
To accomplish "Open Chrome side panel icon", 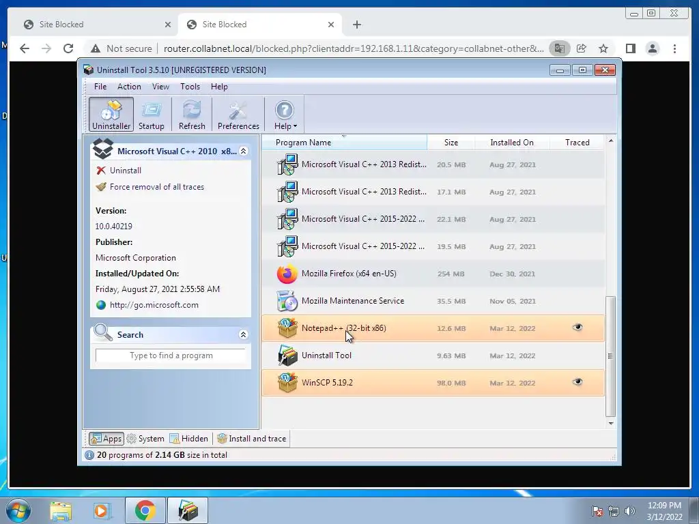I will [x=630, y=48].
